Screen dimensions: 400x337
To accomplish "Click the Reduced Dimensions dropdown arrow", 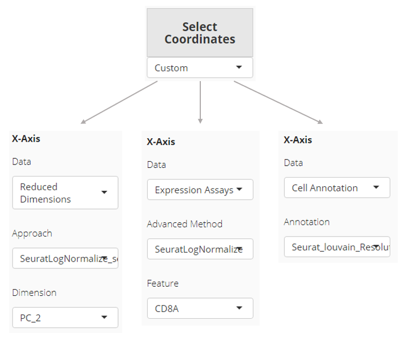I will pos(104,192).
